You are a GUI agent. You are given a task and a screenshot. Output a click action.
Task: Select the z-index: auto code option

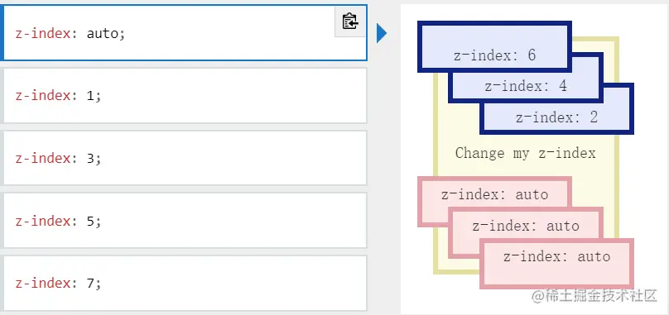point(184,33)
